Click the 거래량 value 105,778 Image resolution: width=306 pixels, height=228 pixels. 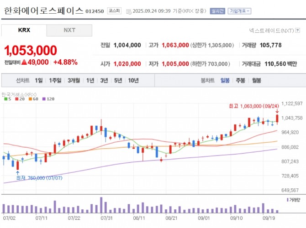(x=271, y=45)
